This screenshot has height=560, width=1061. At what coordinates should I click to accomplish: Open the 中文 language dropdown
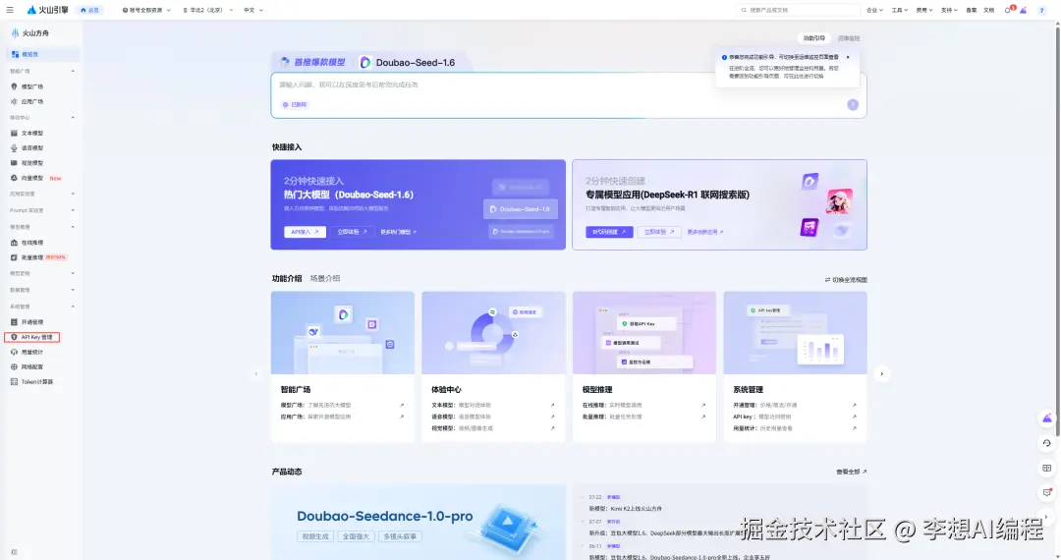(253, 10)
